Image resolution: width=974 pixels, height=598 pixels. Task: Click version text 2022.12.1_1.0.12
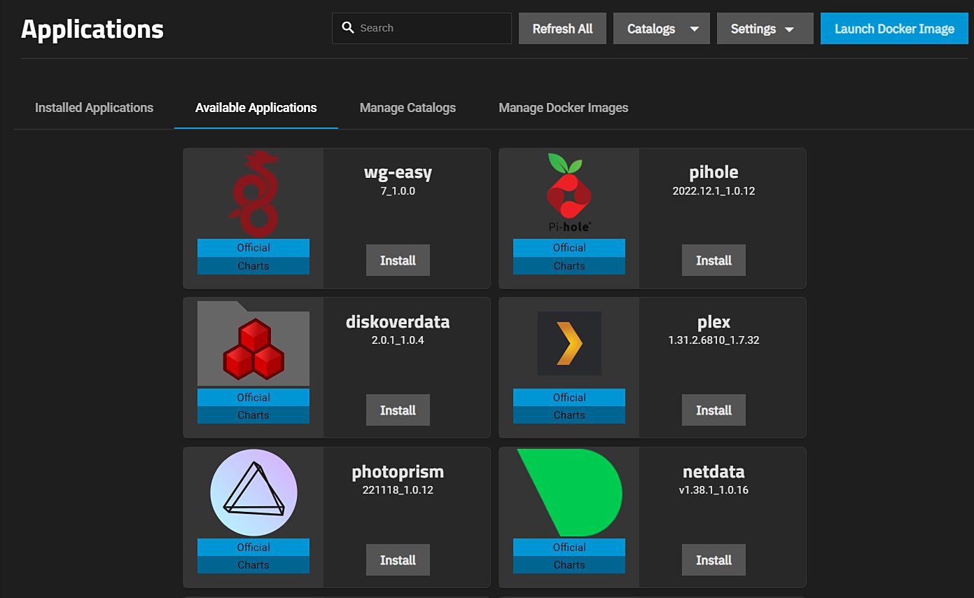click(714, 190)
